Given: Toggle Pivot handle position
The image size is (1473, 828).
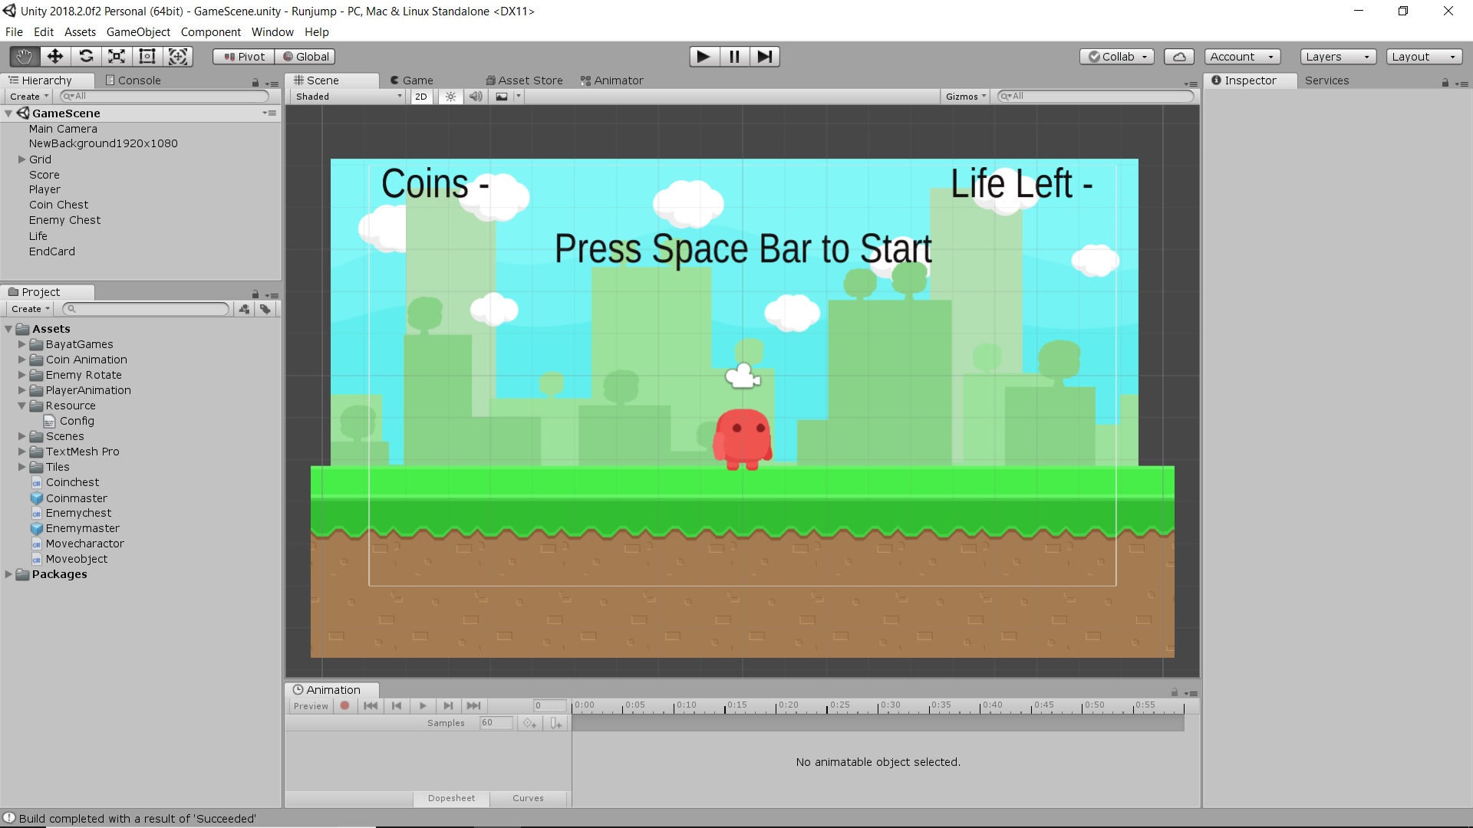Looking at the screenshot, I should pyautogui.click(x=244, y=57).
